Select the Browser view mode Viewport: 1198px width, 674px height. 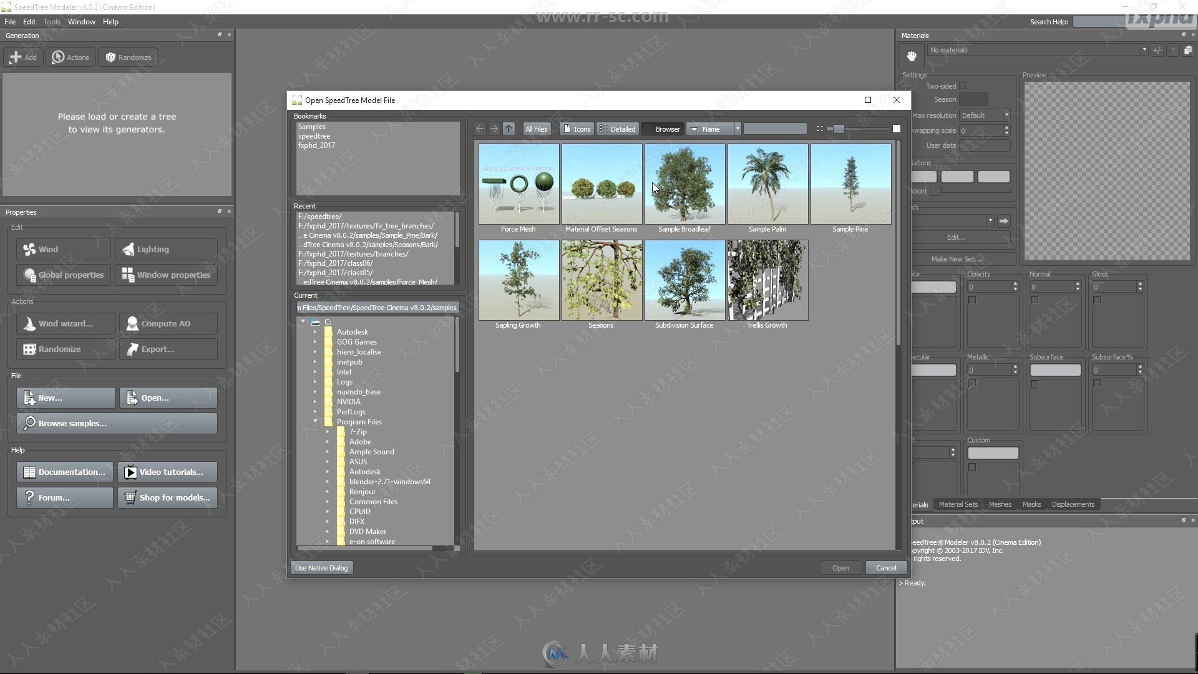(x=663, y=129)
